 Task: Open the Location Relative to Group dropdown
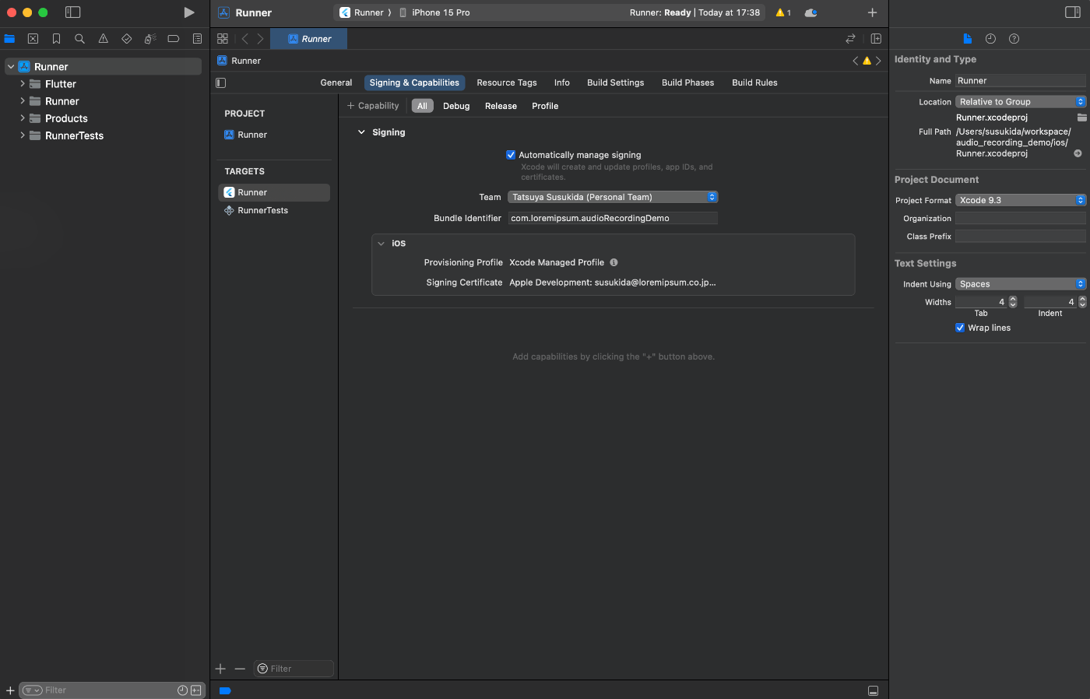coord(1020,102)
